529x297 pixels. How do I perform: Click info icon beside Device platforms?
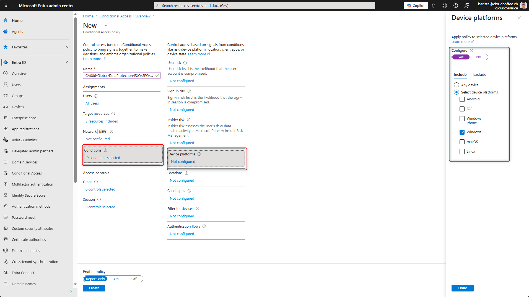click(199, 154)
